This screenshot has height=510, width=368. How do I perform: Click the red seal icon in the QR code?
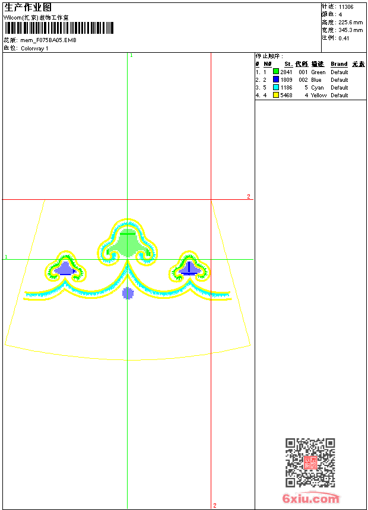click(310, 463)
